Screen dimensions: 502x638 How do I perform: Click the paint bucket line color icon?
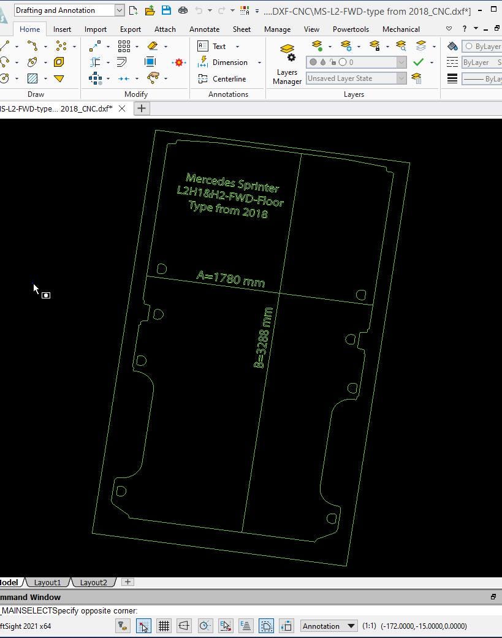coord(452,46)
